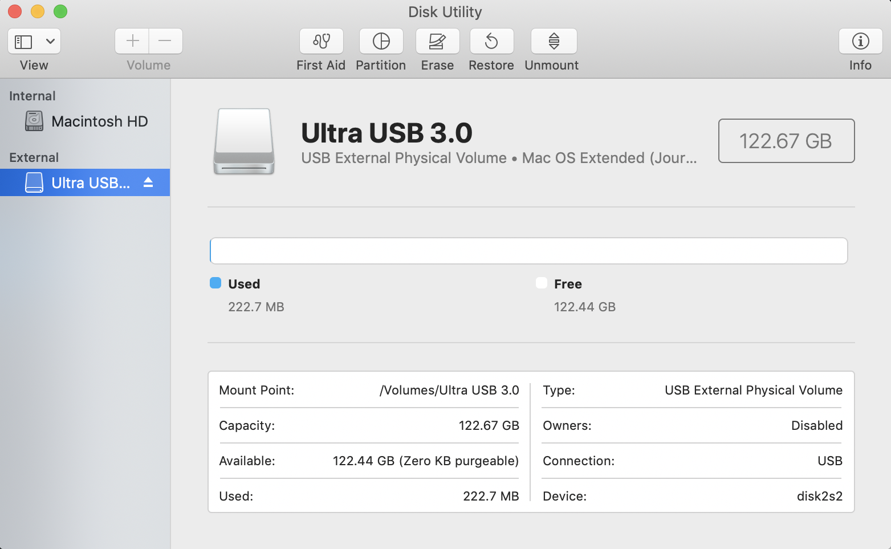Open the View dropdown chevron
The height and width of the screenshot is (549, 891).
coord(50,42)
